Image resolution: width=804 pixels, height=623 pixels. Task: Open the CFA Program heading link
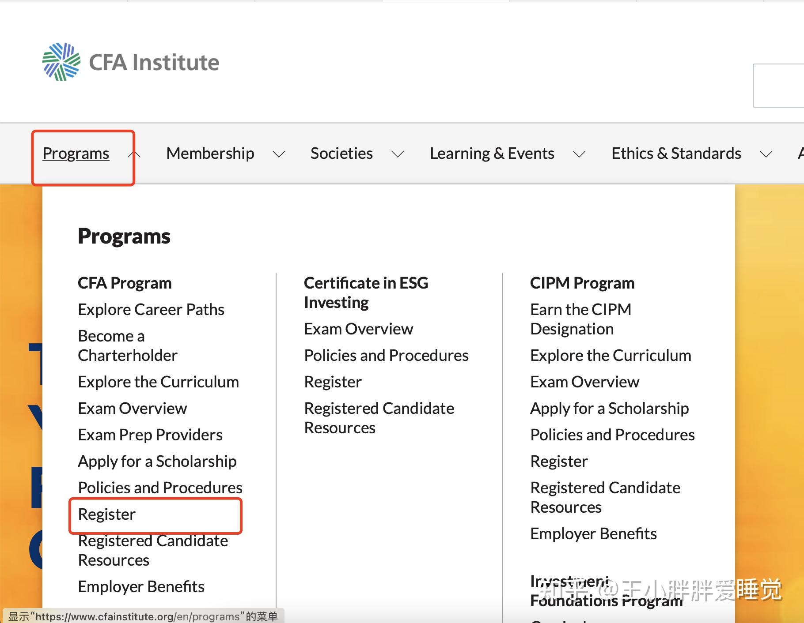[125, 283]
